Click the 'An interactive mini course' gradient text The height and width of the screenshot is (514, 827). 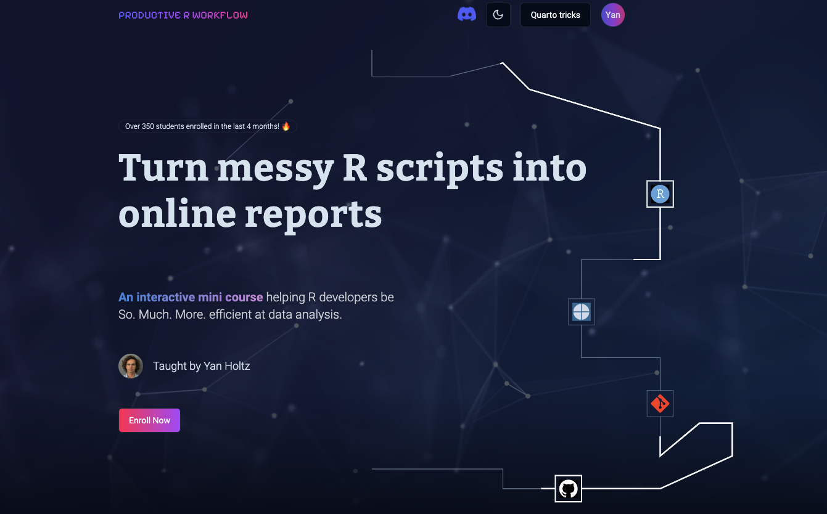coord(191,298)
